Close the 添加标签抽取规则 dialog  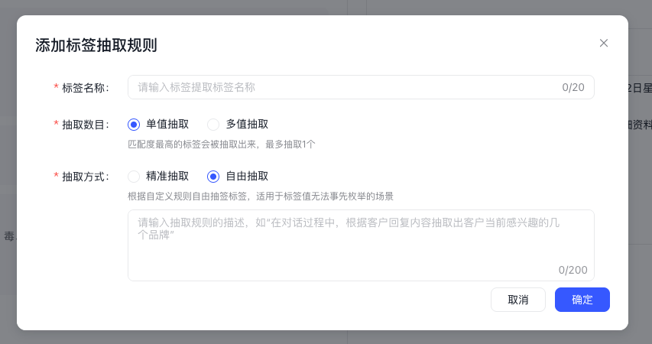pyautogui.click(x=604, y=43)
